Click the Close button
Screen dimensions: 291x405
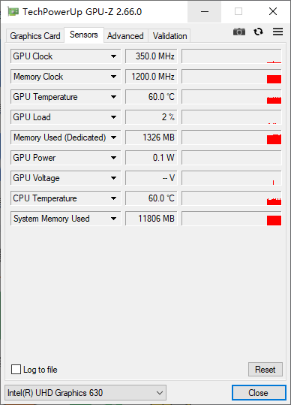pyautogui.click(x=259, y=393)
